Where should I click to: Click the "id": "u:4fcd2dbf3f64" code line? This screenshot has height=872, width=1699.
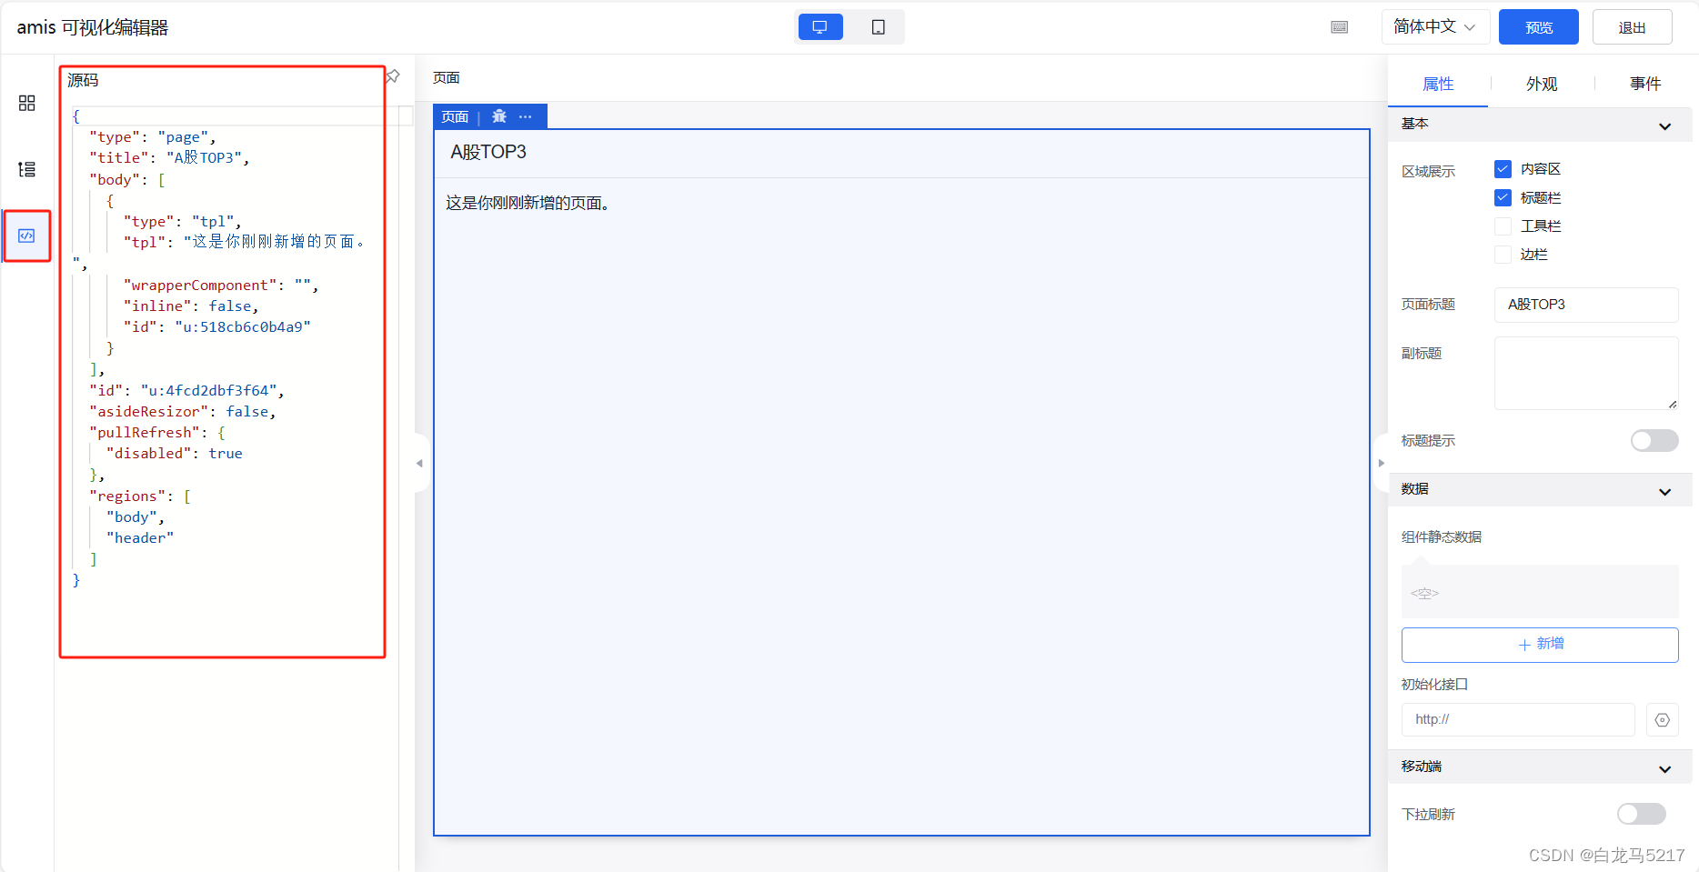click(186, 391)
